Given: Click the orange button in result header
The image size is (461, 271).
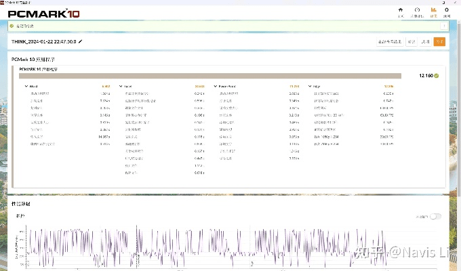Looking at the screenshot, I should pos(439,41).
